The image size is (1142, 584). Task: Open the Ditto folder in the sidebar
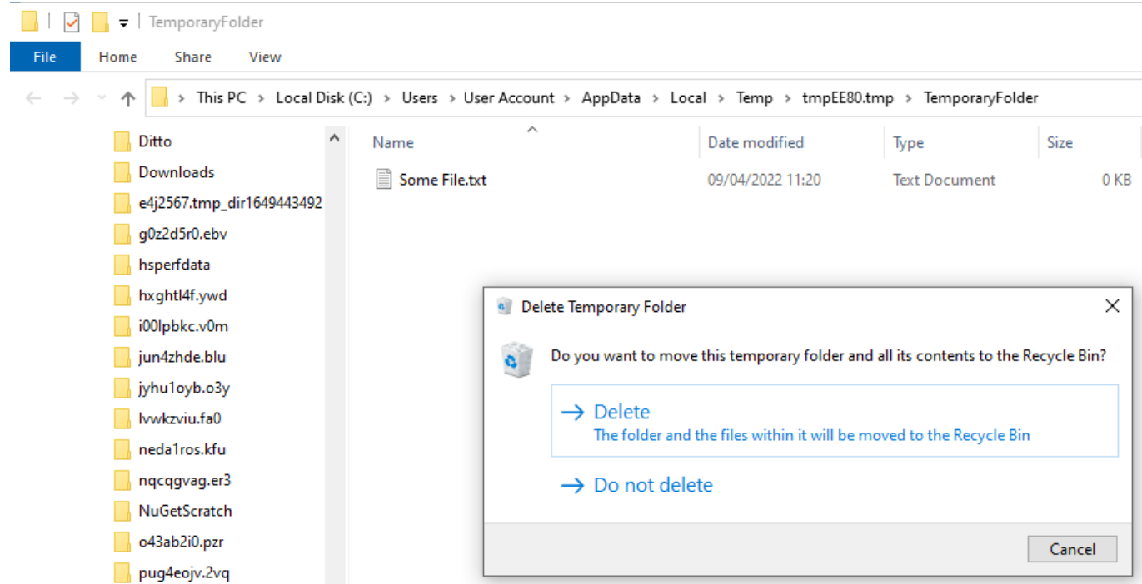point(156,141)
